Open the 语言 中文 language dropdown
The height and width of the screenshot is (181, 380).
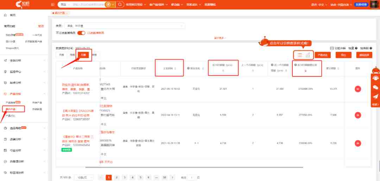coord(319,5)
